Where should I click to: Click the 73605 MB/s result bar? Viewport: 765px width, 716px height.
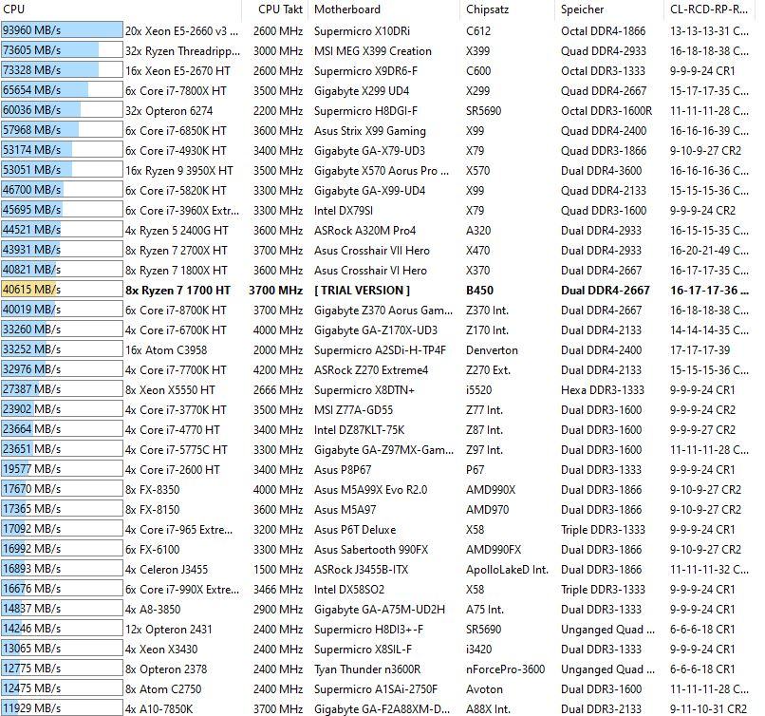pyautogui.click(x=62, y=49)
